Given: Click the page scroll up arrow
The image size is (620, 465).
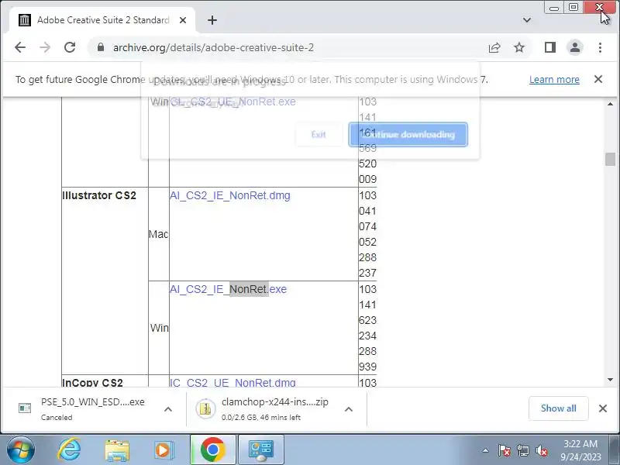Looking at the screenshot, I should (610, 104).
